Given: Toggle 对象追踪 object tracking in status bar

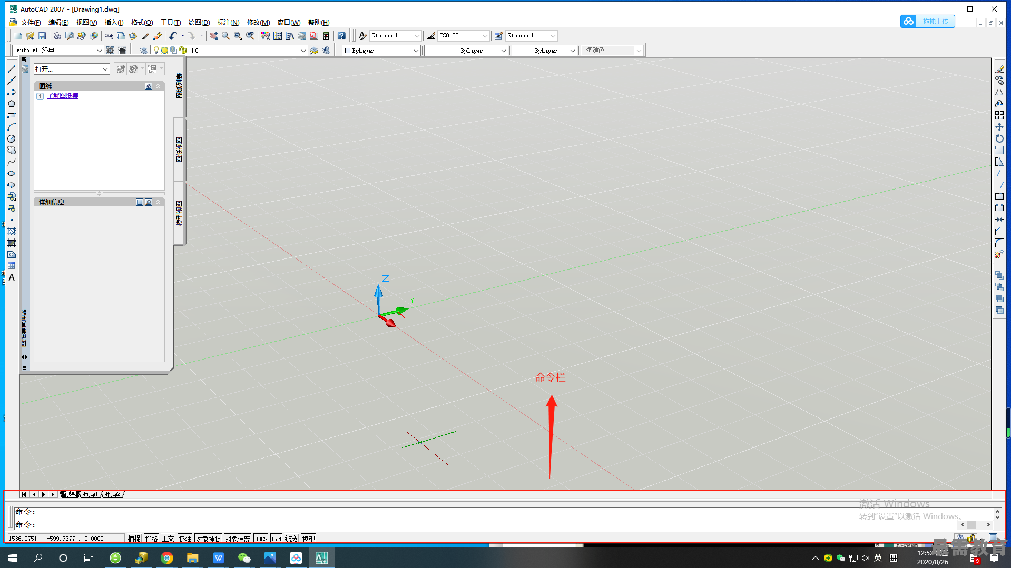Looking at the screenshot, I should pyautogui.click(x=238, y=539).
